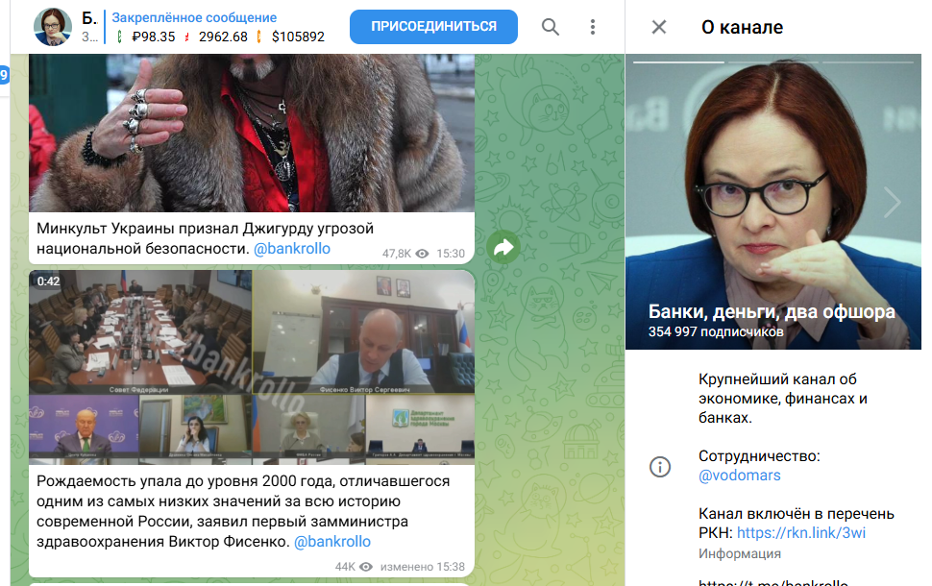Close the О канале side panel
Viewport: 932px width, 586px height.
[659, 27]
